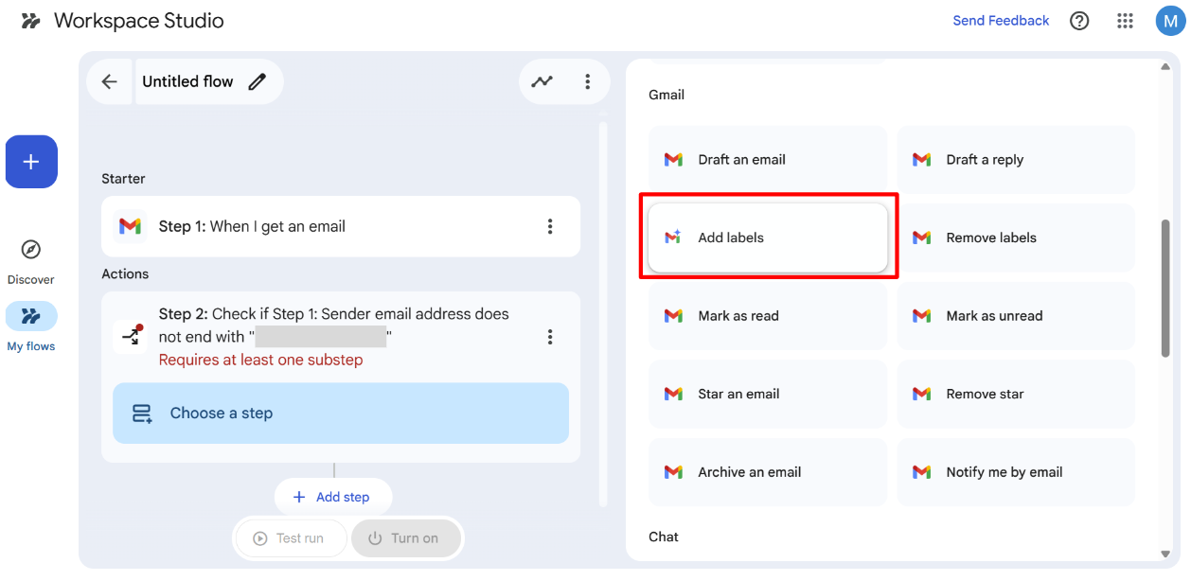This screenshot has height=581, width=1191.
Task: Open the account avatar M
Action: (x=1170, y=21)
